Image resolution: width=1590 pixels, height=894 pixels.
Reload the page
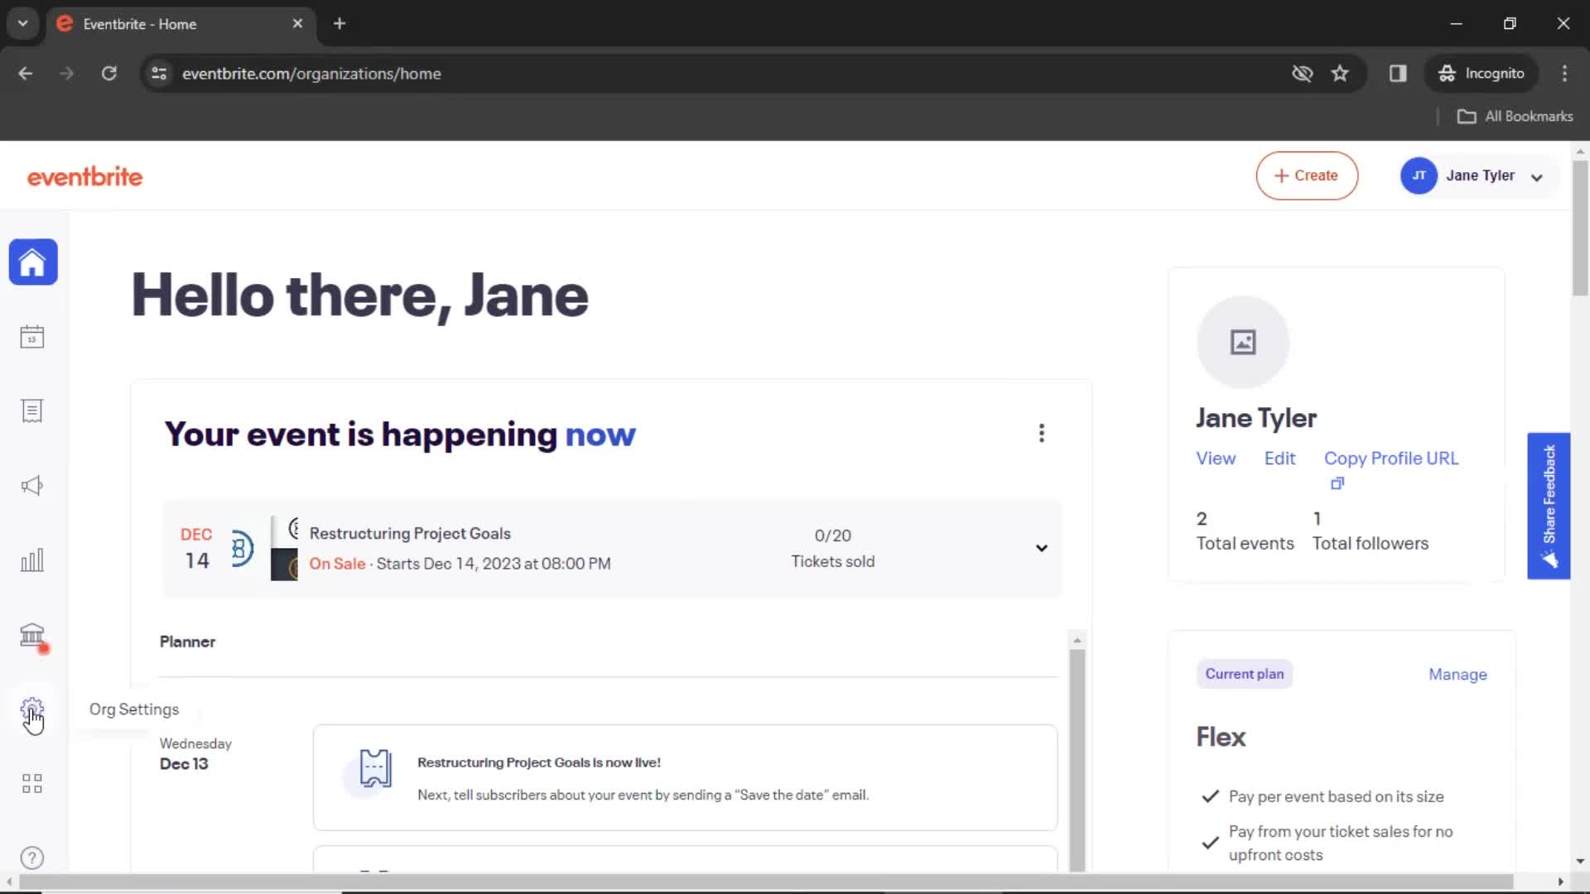tap(108, 74)
